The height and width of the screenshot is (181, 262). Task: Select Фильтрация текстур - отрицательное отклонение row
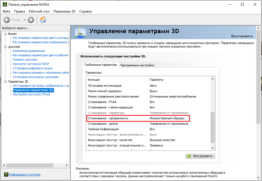(148, 145)
